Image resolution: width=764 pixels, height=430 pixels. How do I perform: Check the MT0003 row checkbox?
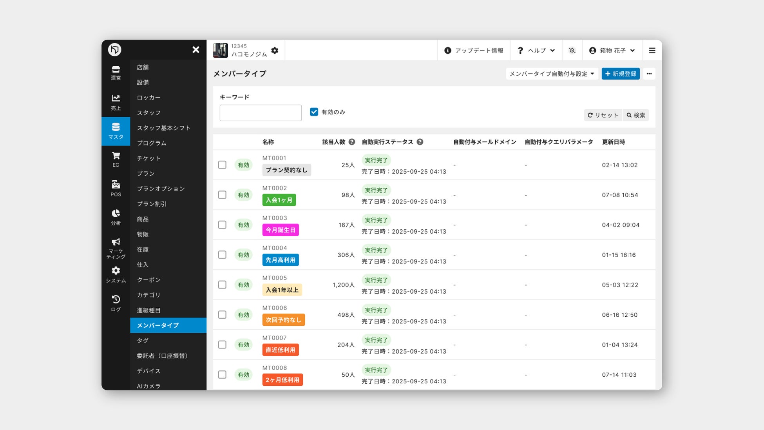pyautogui.click(x=222, y=225)
